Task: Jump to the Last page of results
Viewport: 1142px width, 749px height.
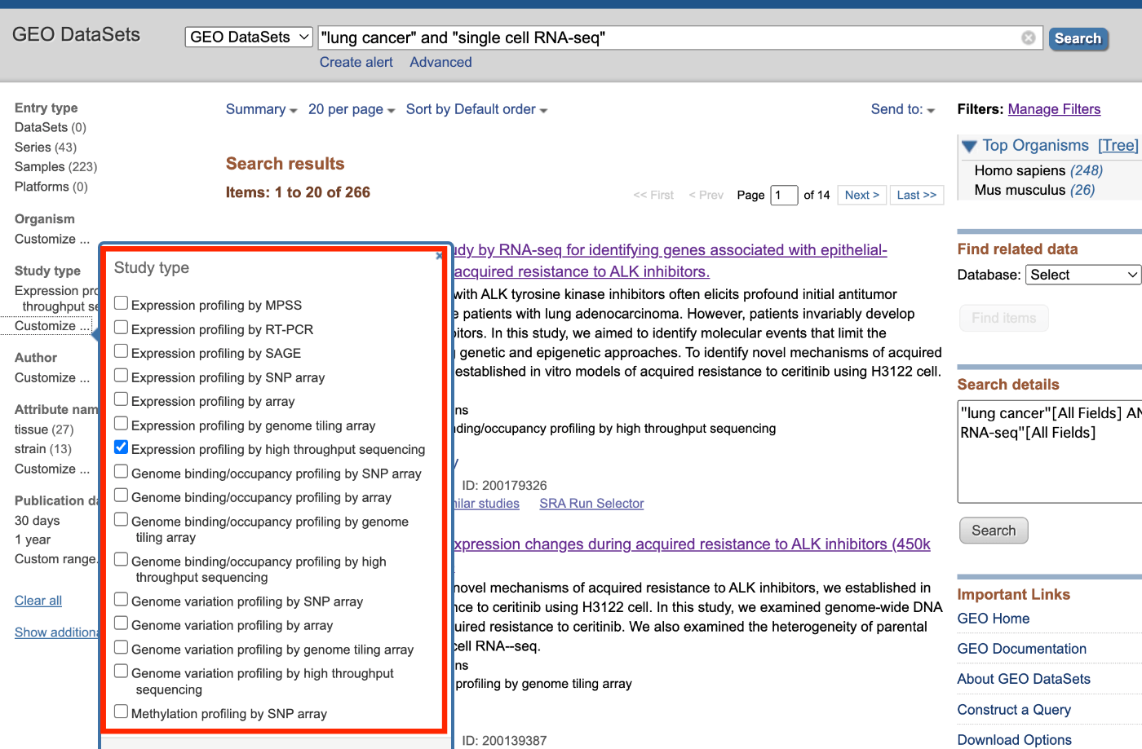Action: pos(917,195)
